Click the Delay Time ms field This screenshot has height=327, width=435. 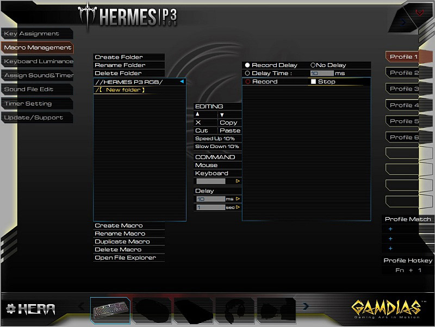322,73
